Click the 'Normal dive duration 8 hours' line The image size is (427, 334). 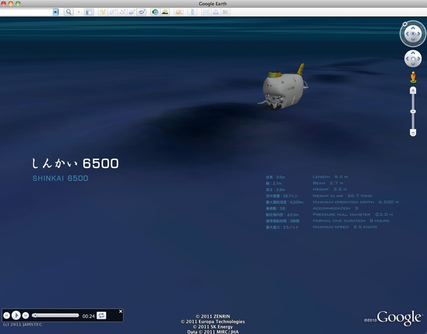351,221
